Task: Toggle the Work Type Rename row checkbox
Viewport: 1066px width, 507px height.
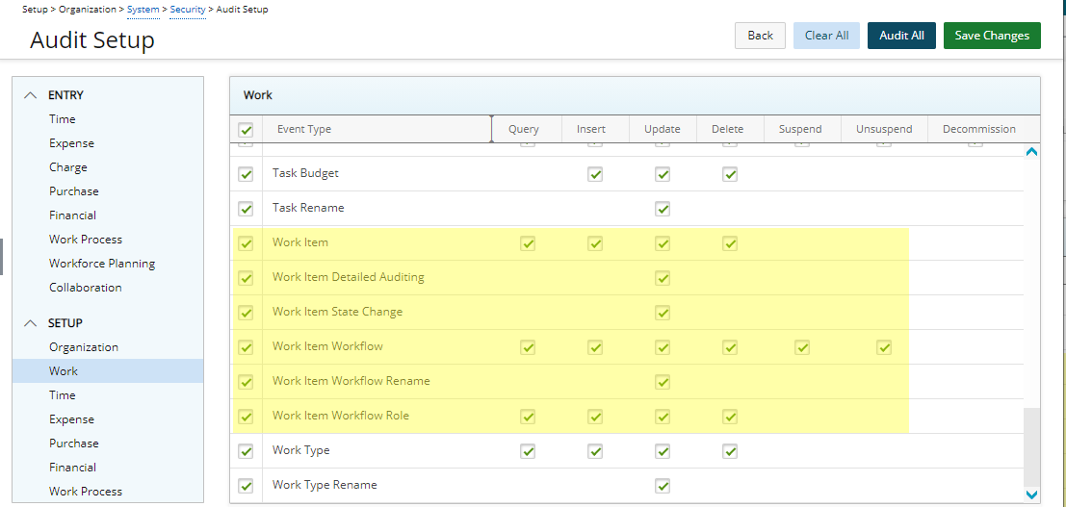Action: click(247, 487)
